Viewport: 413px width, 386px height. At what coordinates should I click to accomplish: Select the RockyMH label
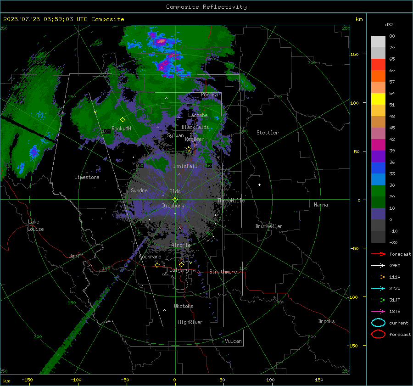(121, 129)
